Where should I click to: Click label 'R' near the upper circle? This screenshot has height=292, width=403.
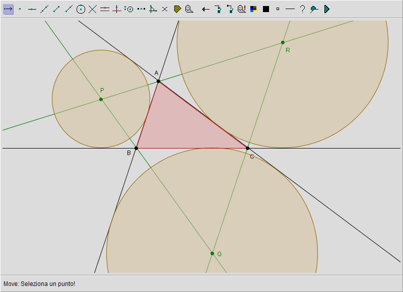coord(288,50)
